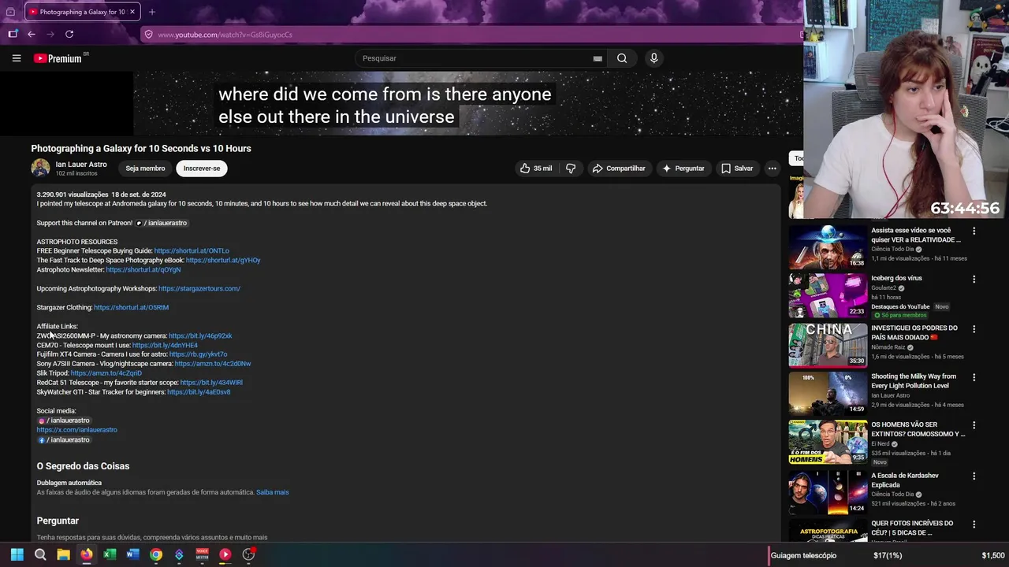
Task: Open Firefox tab overview icon at top-left
Action: click(10, 12)
